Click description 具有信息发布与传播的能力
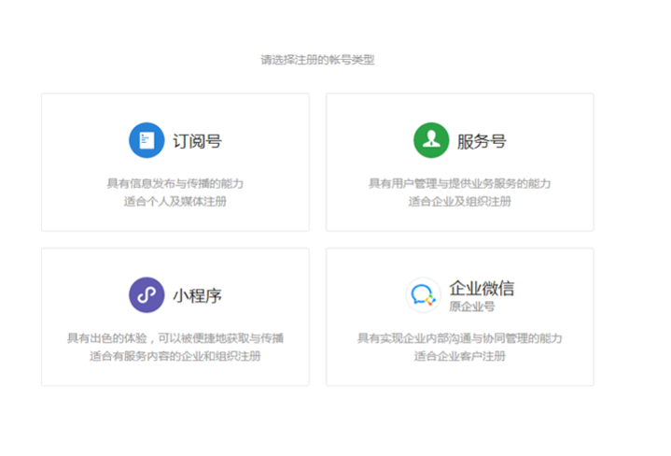671x456 pixels. [175, 183]
